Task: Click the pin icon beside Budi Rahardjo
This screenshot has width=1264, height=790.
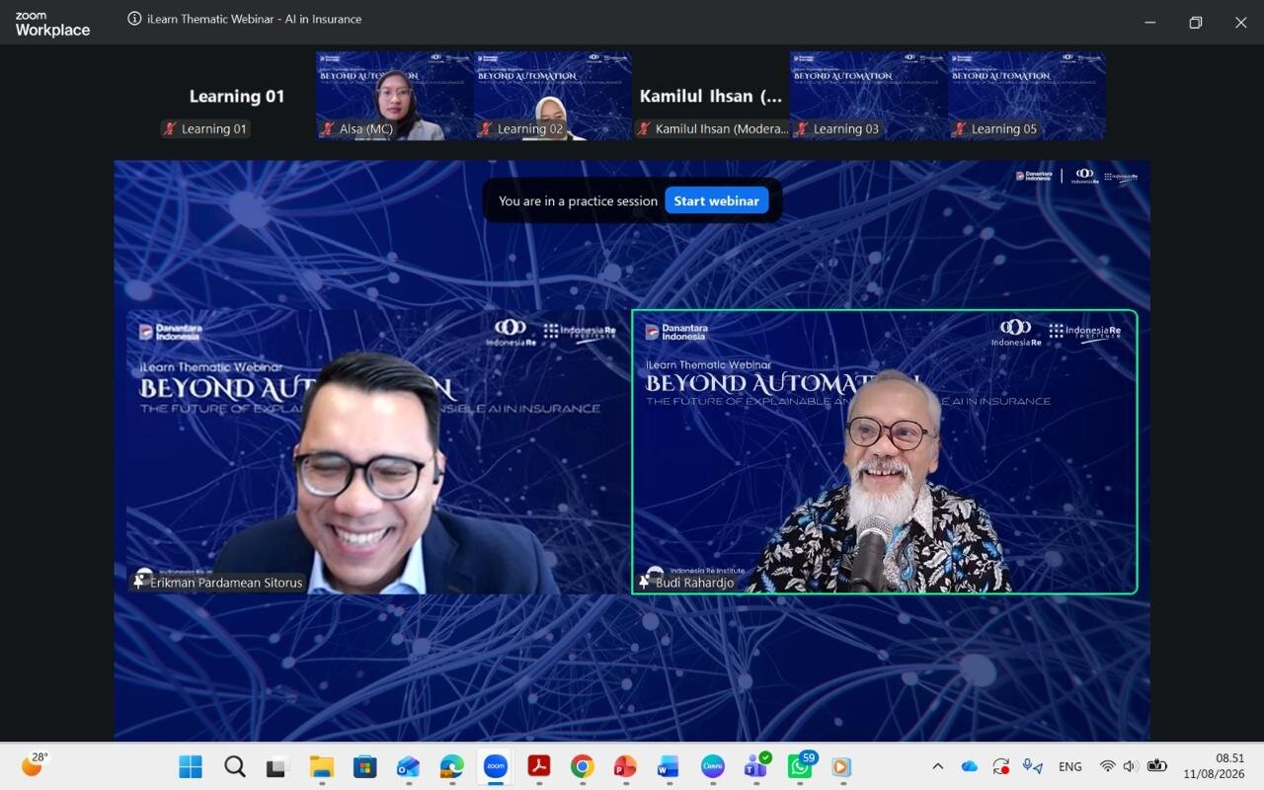Action: tap(645, 583)
